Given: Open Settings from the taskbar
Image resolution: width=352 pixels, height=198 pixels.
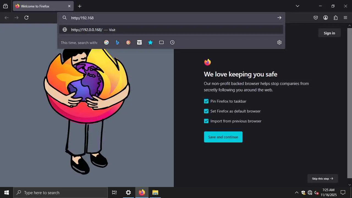Looking at the screenshot, I should tap(128, 193).
